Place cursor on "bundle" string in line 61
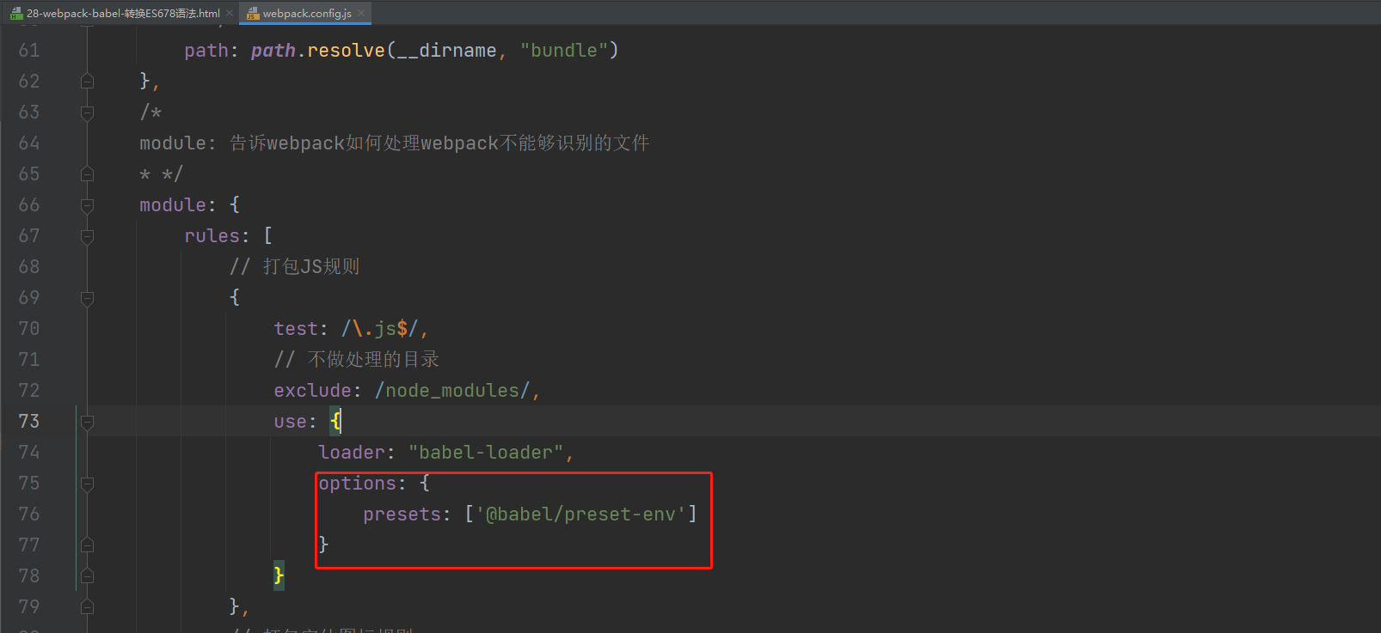Image resolution: width=1381 pixels, height=633 pixels. 563,51
